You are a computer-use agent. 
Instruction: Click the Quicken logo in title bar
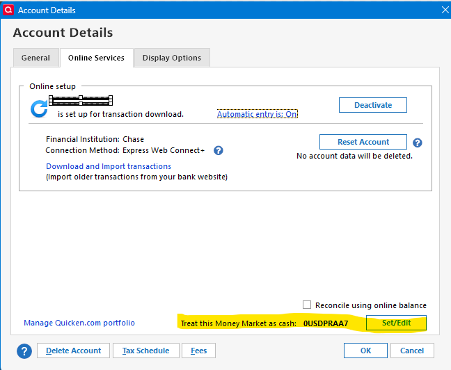pos(8,10)
